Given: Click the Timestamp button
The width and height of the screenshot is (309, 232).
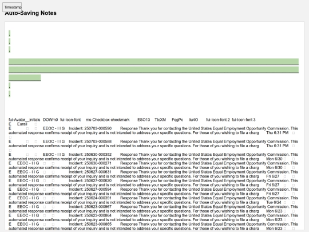Looking at the screenshot, I should coord(12,7).
